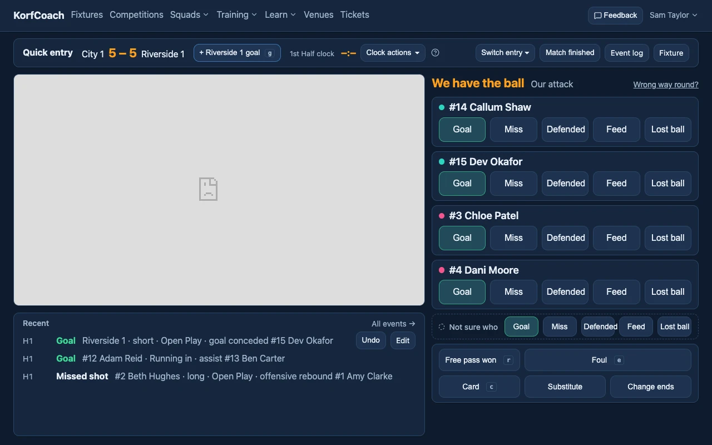Record a Foul
The width and height of the screenshot is (712, 445).
point(608,360)
